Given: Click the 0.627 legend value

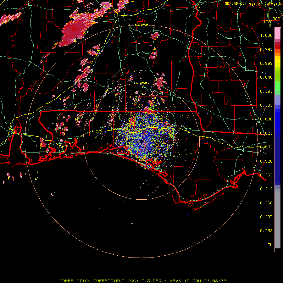Looking at the screenshot, I should point(266,133).
